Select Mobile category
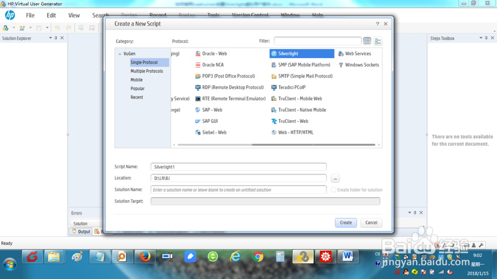The width and height of the screenshot is (497, 279). [137, 80]
